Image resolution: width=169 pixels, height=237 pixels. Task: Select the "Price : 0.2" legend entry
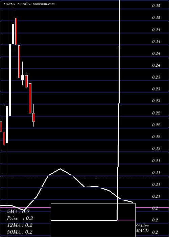coord(20,218)
